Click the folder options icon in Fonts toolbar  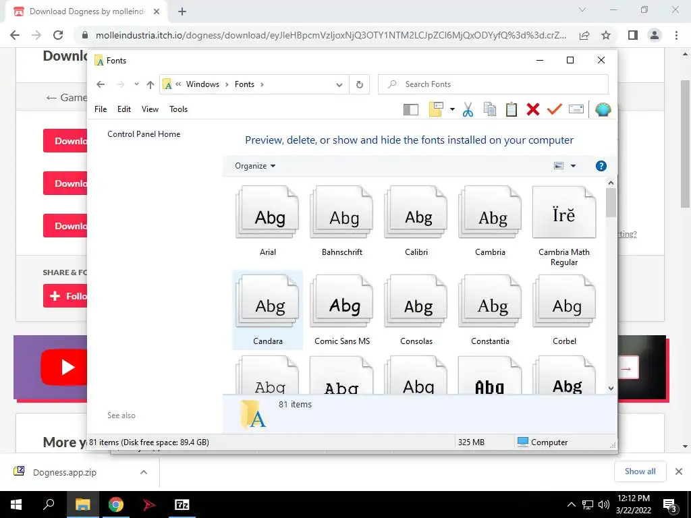click(436, 109)
